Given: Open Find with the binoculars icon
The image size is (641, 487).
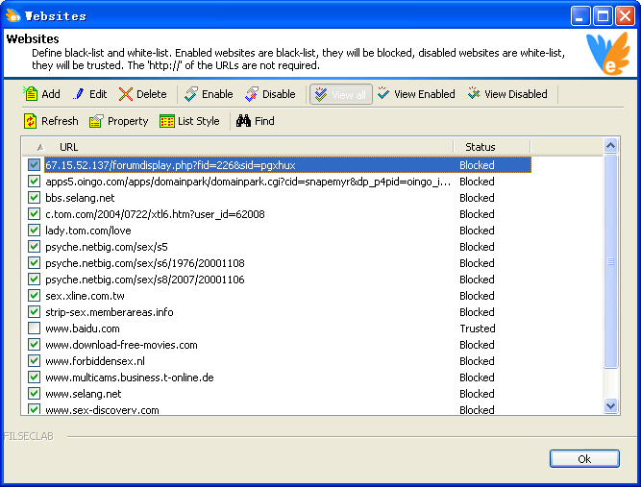Looking at the screenshot, I should pyautogui.click(x=244, y=121).
